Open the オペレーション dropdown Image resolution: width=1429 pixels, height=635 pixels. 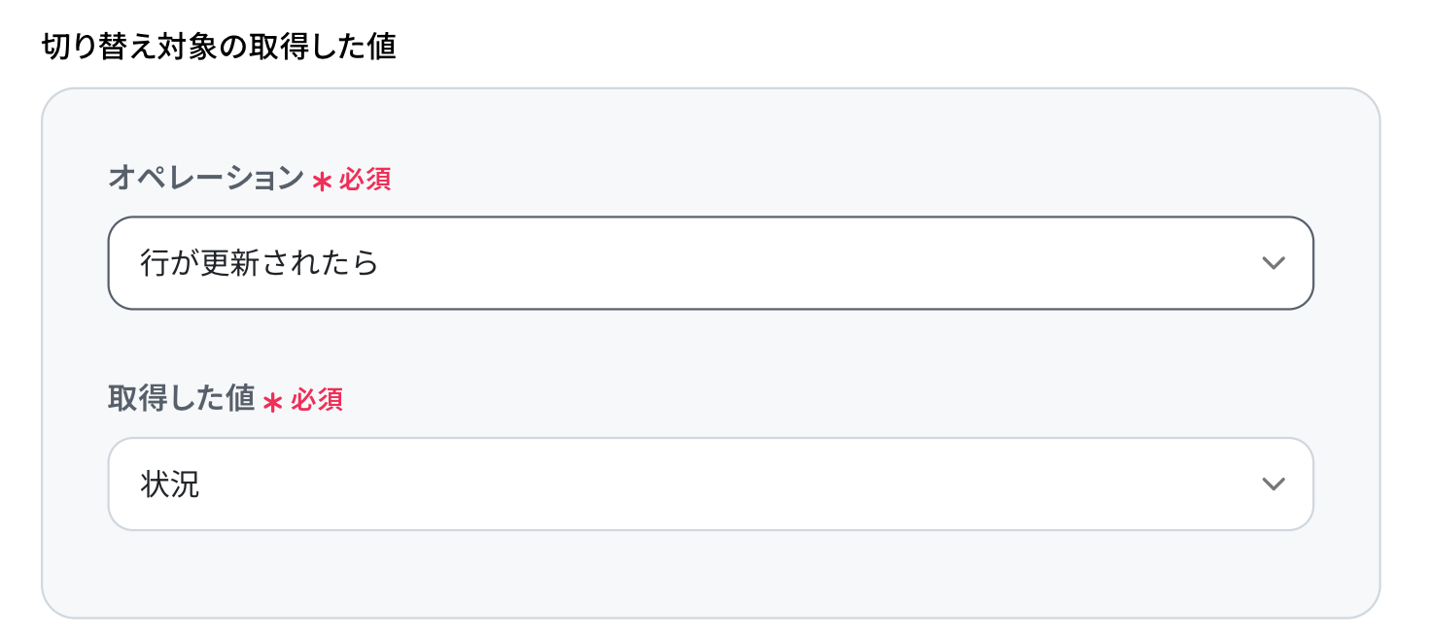[710, 263]
